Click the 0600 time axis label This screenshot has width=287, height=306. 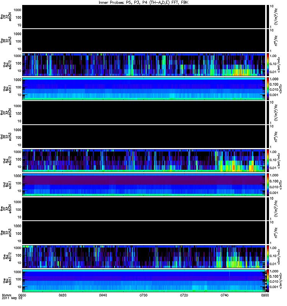coord(22,295)
